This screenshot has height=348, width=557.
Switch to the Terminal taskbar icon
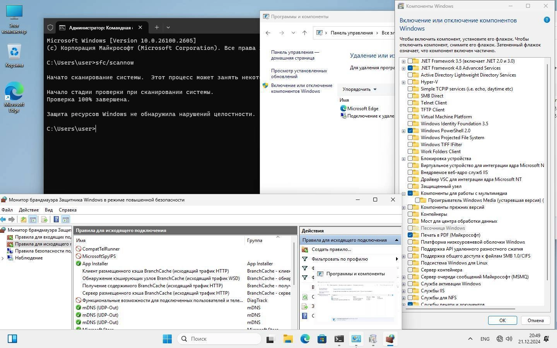click(x=339, y=339)
